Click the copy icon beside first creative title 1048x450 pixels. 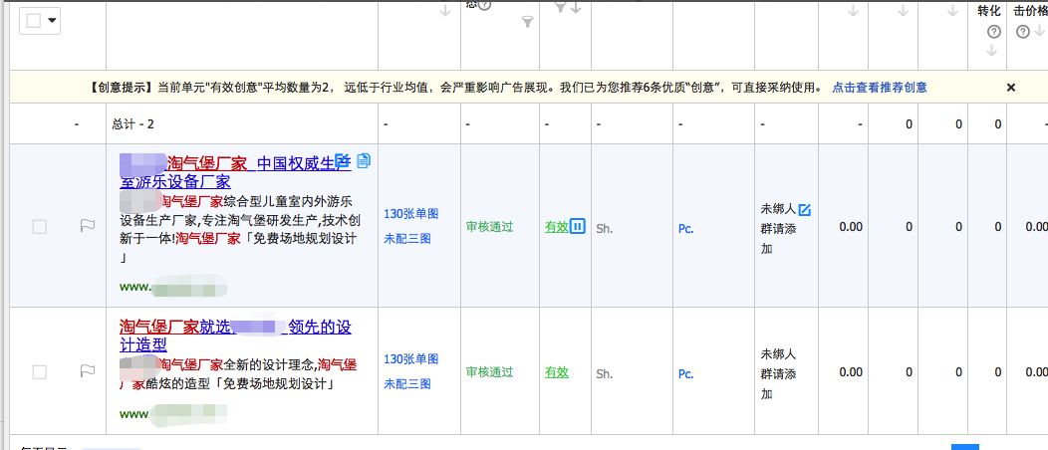click(364, 160)
